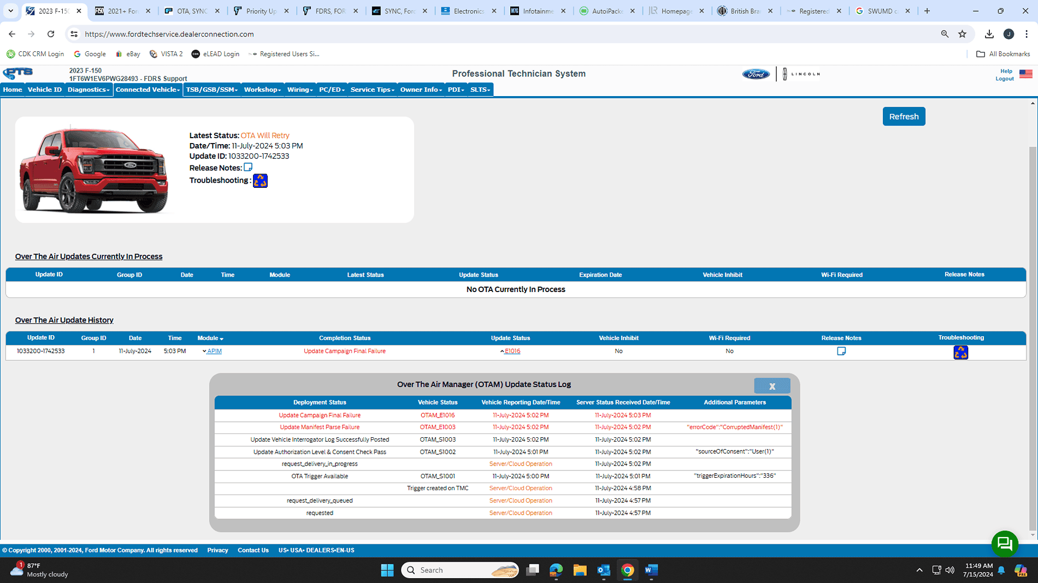Click the Logout link

pyautogui.click(x=1004, y=79)
